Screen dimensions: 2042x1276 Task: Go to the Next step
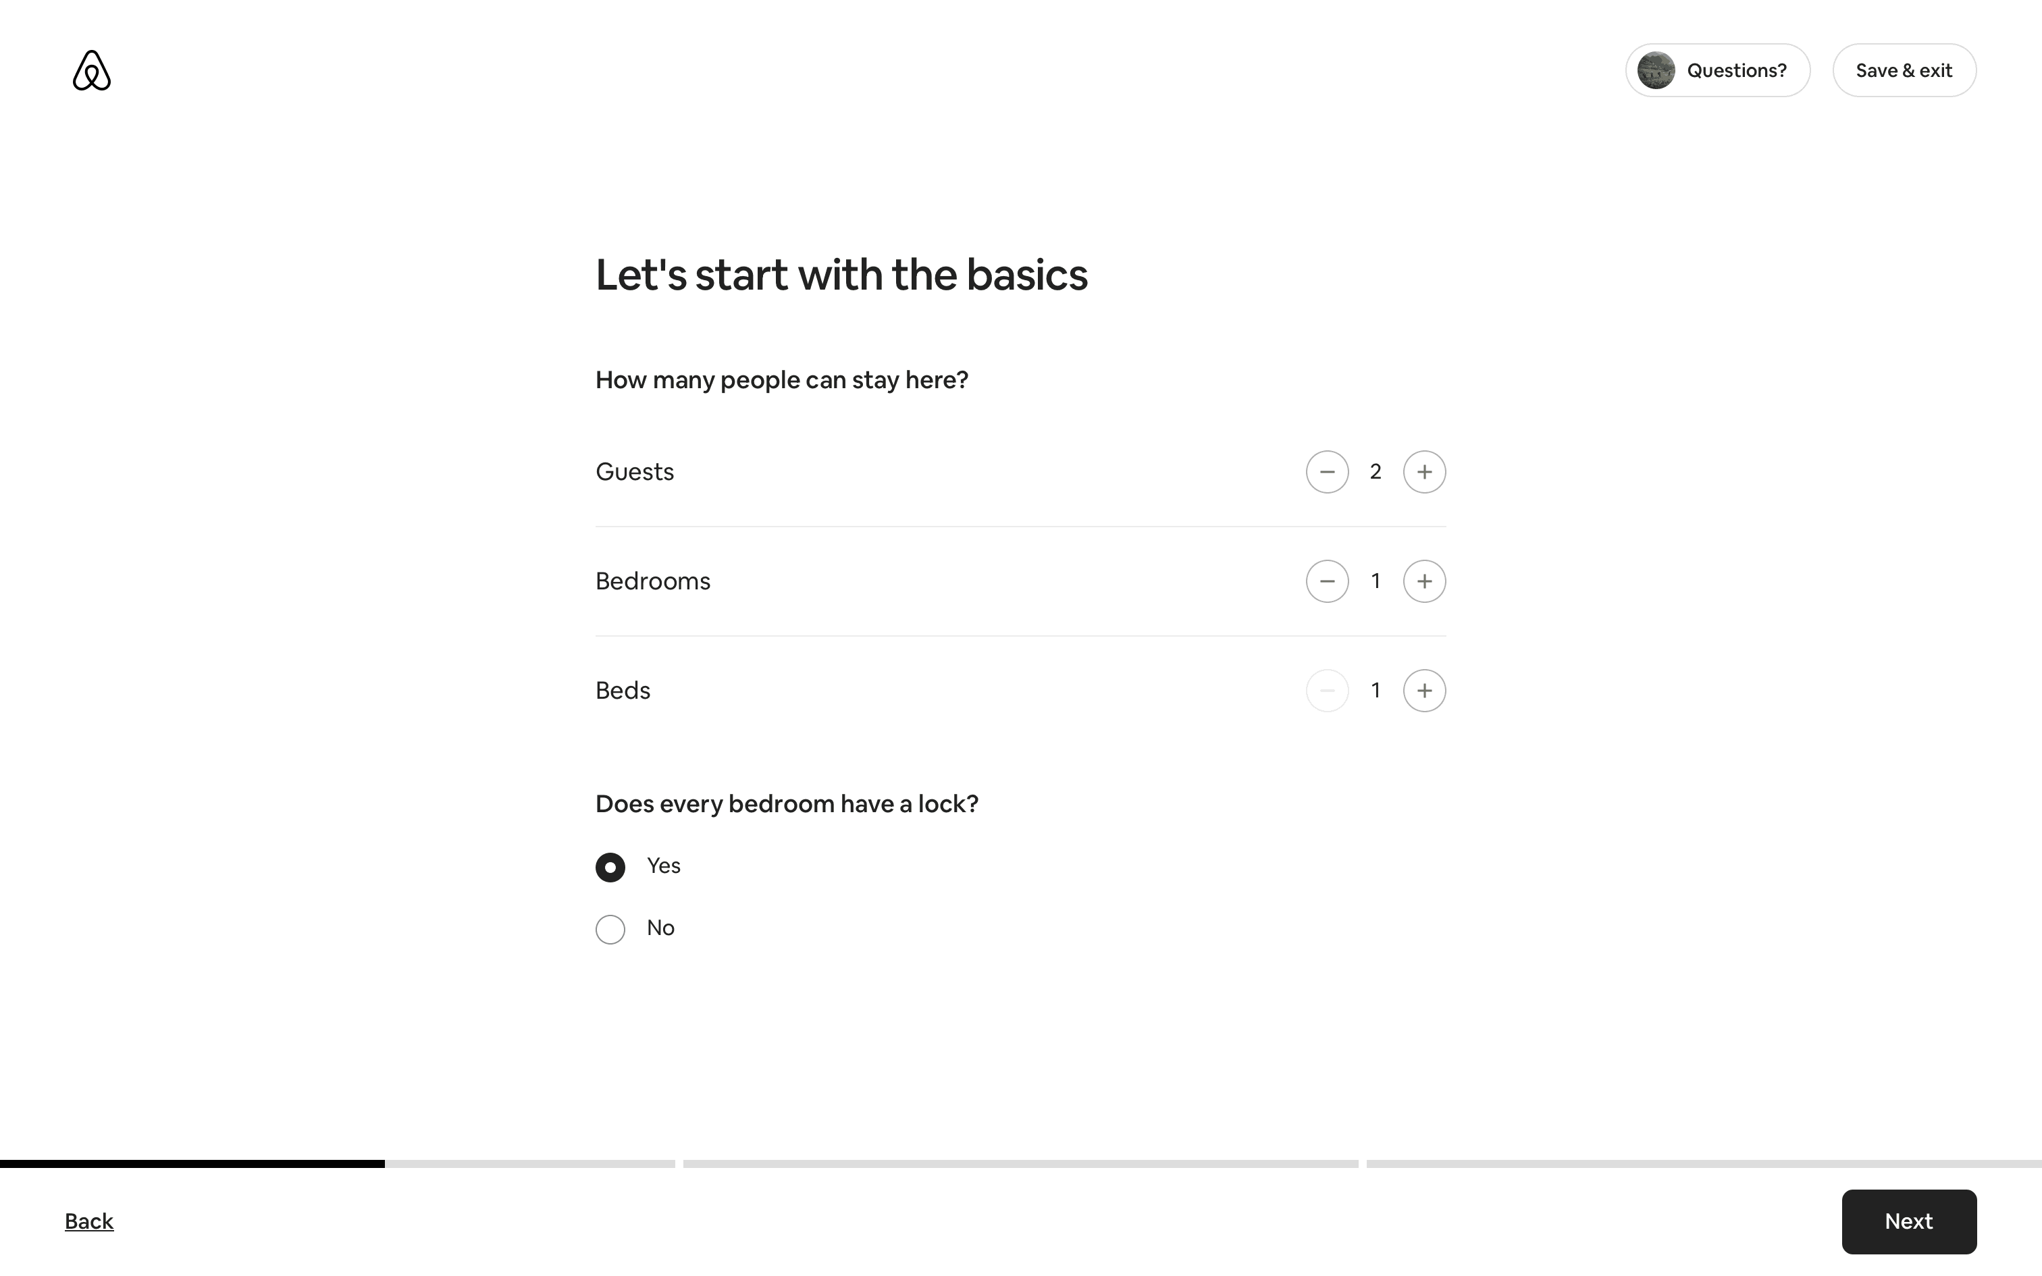click(x=1908, y=1221)
